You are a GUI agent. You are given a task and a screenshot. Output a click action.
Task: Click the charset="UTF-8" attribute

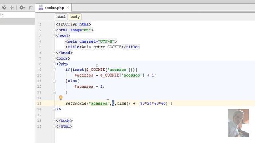pyautogui.click(x=97, y=41)
